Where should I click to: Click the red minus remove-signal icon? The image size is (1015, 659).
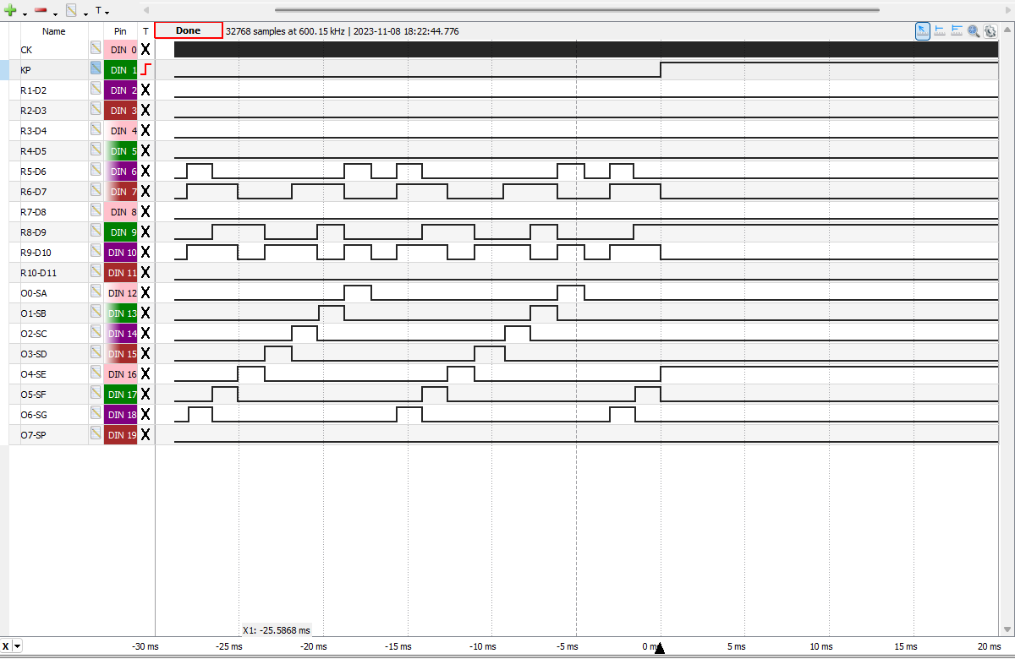pos(41,10)
